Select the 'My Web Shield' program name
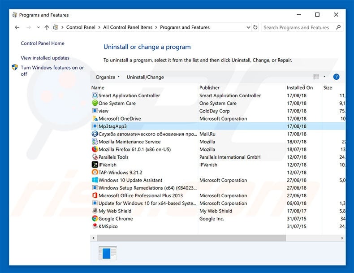The height and width of the screenshot is (273, 354). (x=115, y=211)
